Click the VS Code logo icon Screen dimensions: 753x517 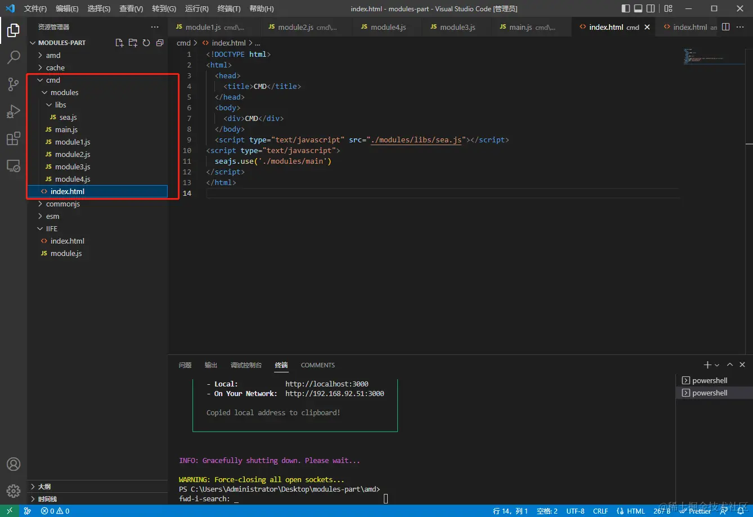pos(10,8)
